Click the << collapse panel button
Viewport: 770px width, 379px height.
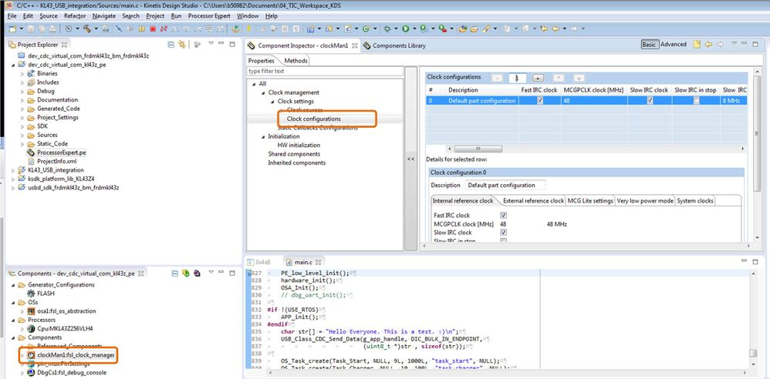pos(411,159)
